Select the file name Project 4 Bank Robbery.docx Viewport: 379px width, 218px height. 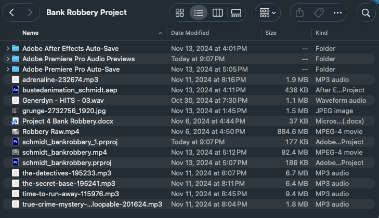pos(68,121)
